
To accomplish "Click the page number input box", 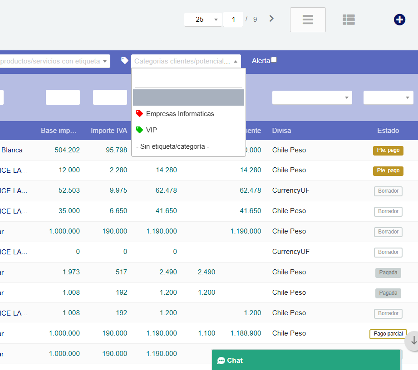I will coord(233,19).
